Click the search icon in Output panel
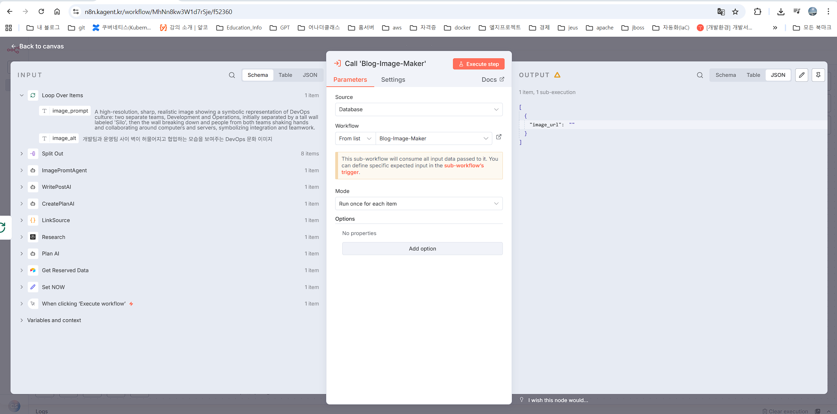This screenshot has height=414, width=837. [x=700, y=75]
